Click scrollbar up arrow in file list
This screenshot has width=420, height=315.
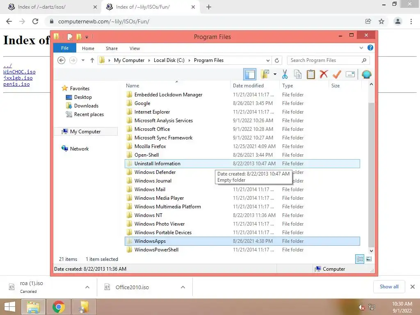click(x=371, y=84)
